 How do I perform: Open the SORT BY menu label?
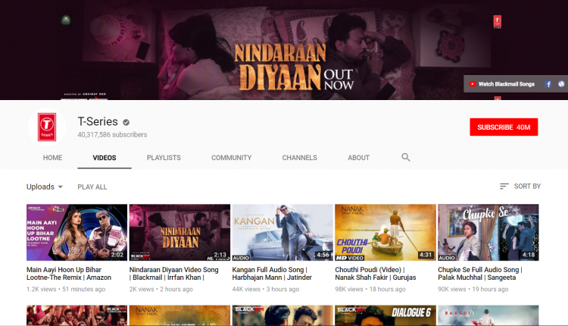point(527,187)
